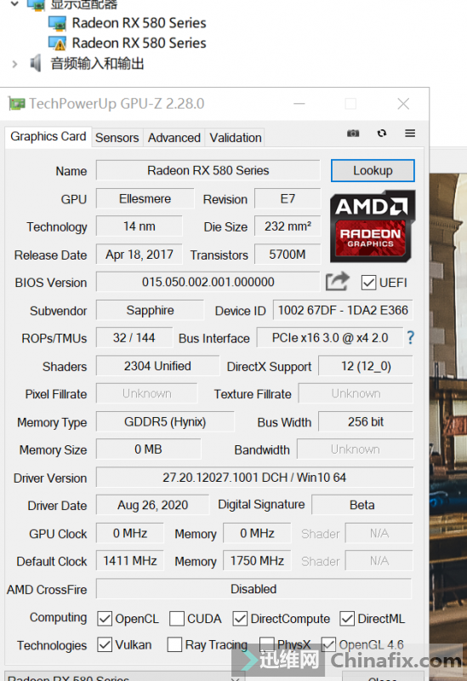Toggle the PhysX checkbox
The width and height of the screenshot is (467, 681).
click(x=267, y=644)
